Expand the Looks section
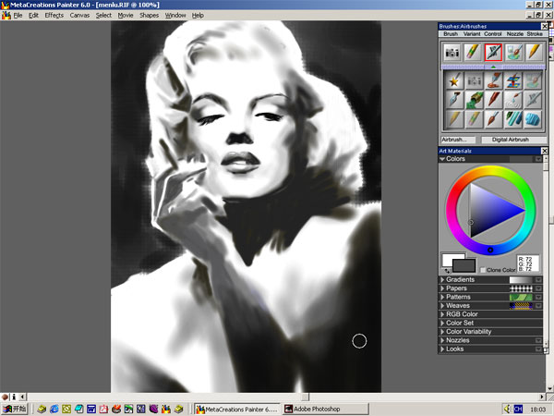 [x=442, y=349]
